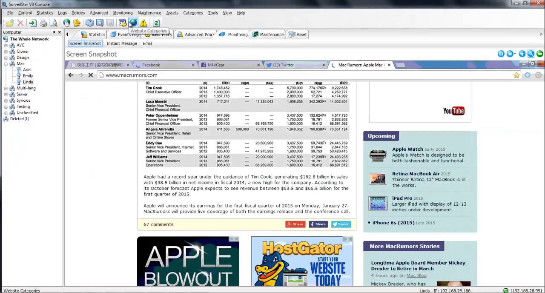Click the blue window-size snapshot icon
Image resolution: width=545 pixels, height=293 pixels.
(510, 54)
